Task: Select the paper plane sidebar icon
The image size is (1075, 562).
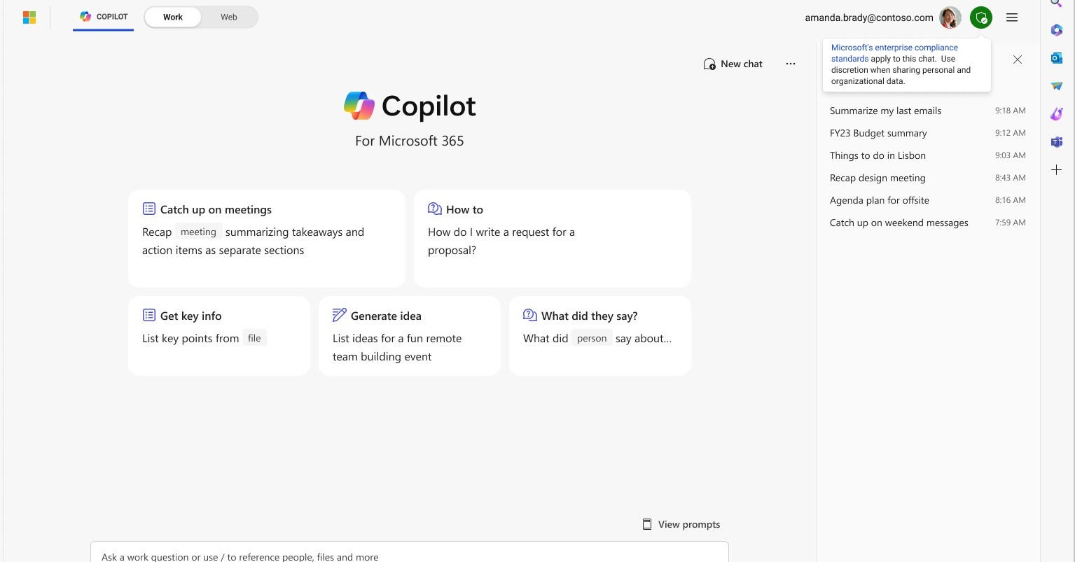Action: tap(1057, 85)
